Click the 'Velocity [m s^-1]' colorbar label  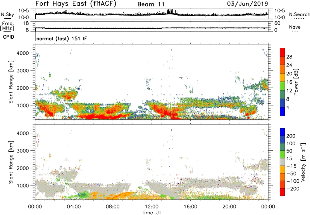tap(303, 162)
